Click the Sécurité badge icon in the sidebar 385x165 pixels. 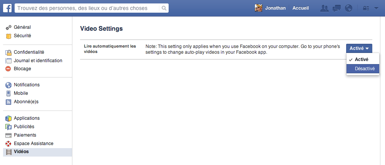(x=8, y=36)
